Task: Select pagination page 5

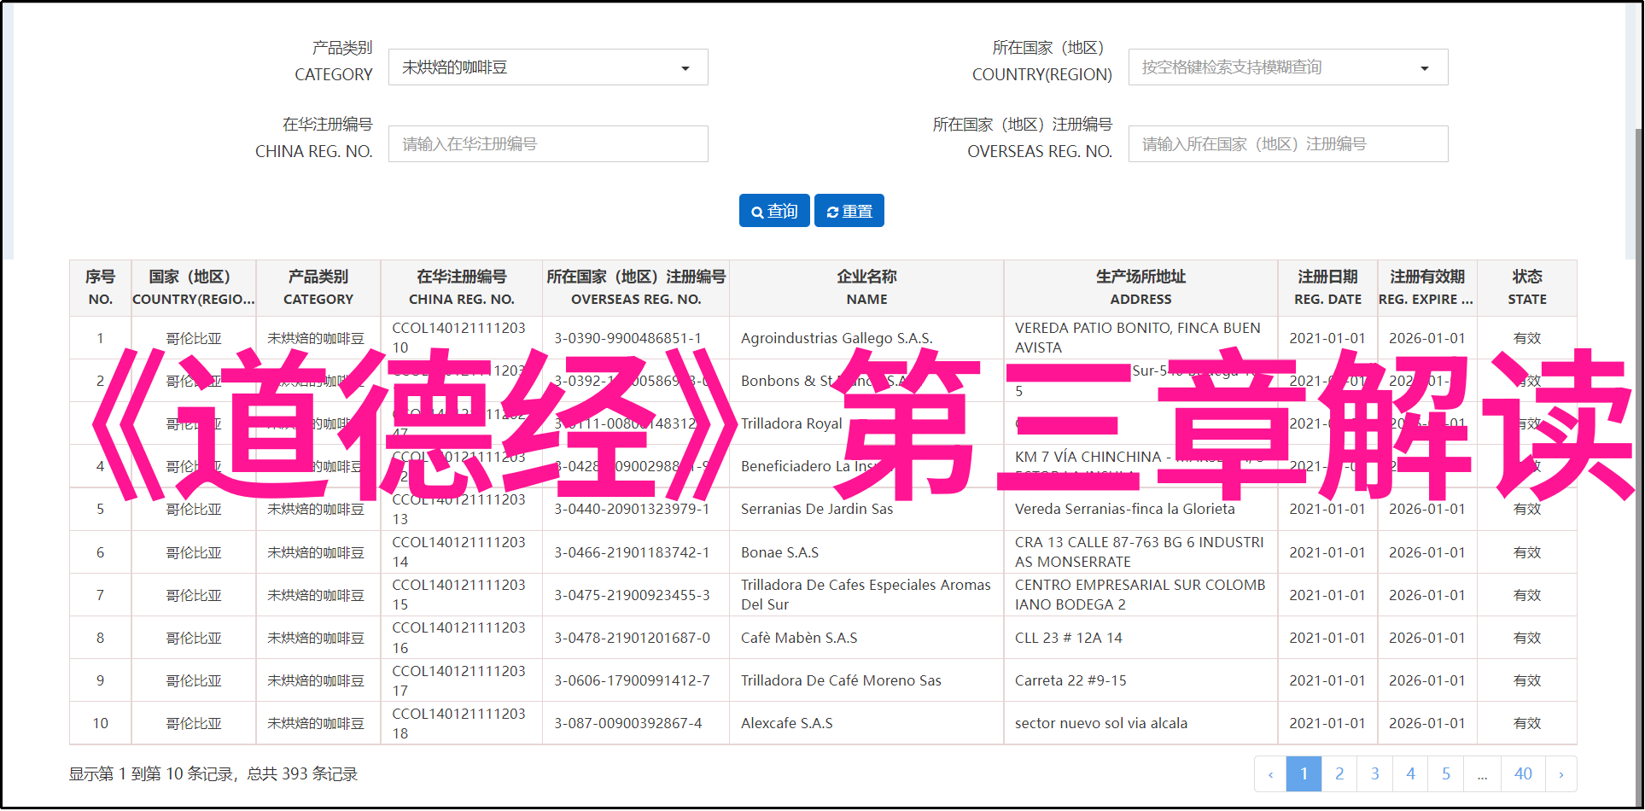Action: (1446, 774)
